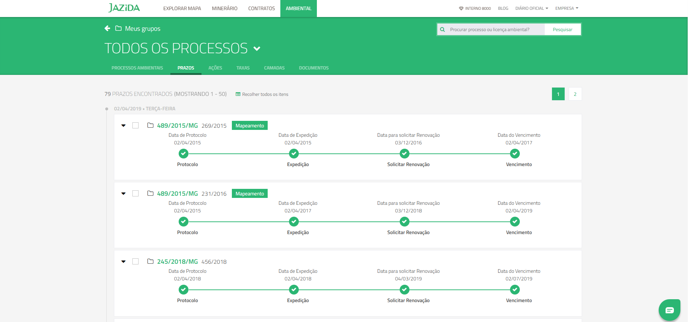Collapse the 269/2015 deadline card
688x322 pixels.
(x=123, y=126)
